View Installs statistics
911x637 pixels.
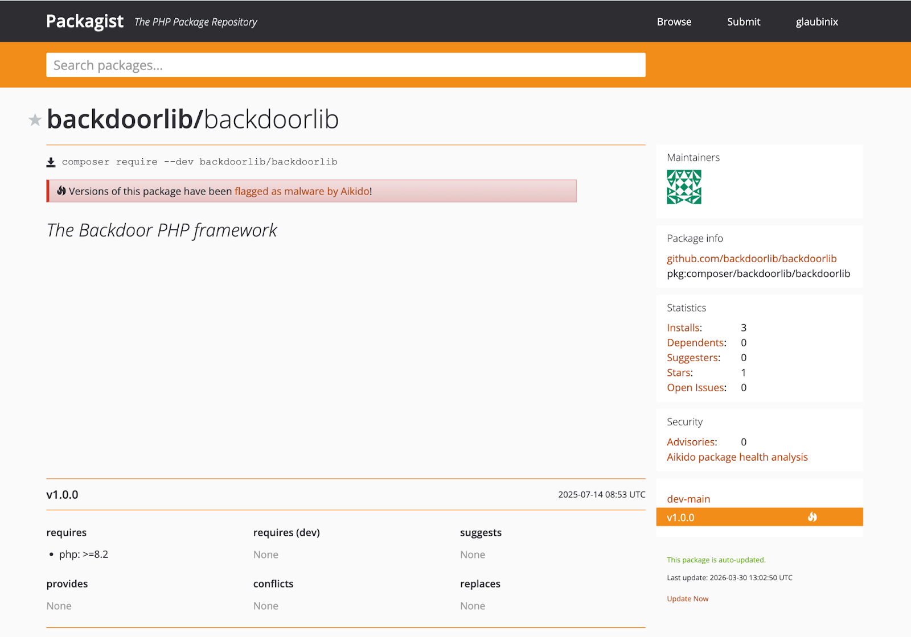pyautogui.click(x=683, y=328)
